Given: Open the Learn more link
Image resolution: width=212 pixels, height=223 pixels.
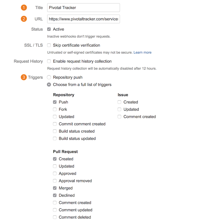Looking at the screenshot, I should [x=142, y=52].
